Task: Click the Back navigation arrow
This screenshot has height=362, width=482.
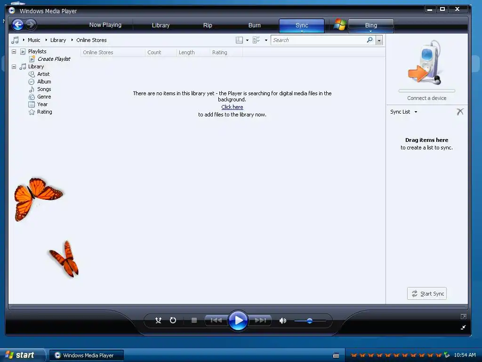Action: (x=18, y=25)
